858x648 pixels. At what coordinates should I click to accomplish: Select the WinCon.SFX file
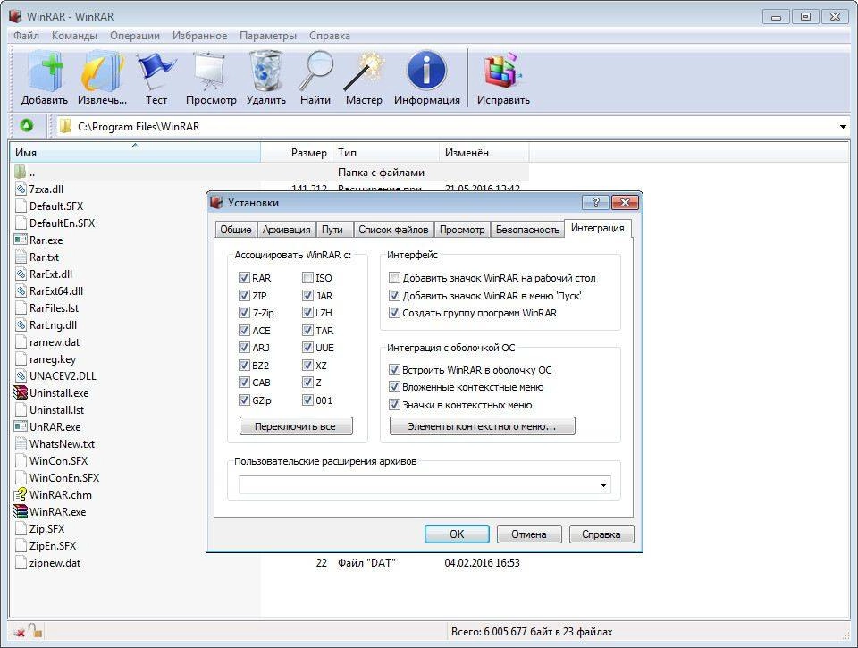pos(58,461)
